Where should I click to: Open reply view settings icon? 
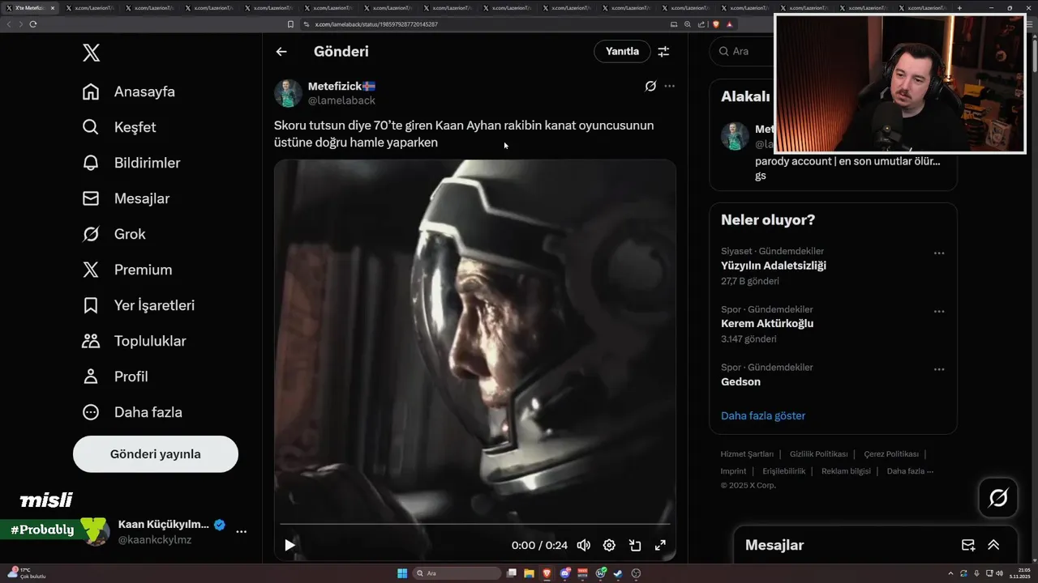pyautogui.click(x=663, y=51)
